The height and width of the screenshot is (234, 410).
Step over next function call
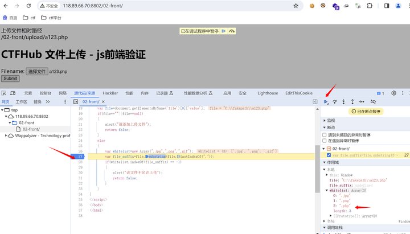coord(334,102)
